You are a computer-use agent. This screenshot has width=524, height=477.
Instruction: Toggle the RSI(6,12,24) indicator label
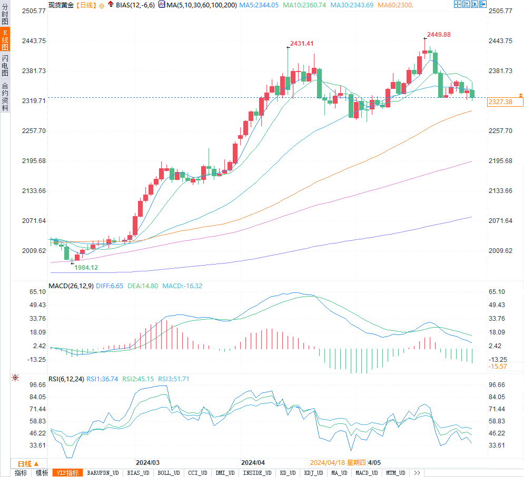click(x=66, y=379)
